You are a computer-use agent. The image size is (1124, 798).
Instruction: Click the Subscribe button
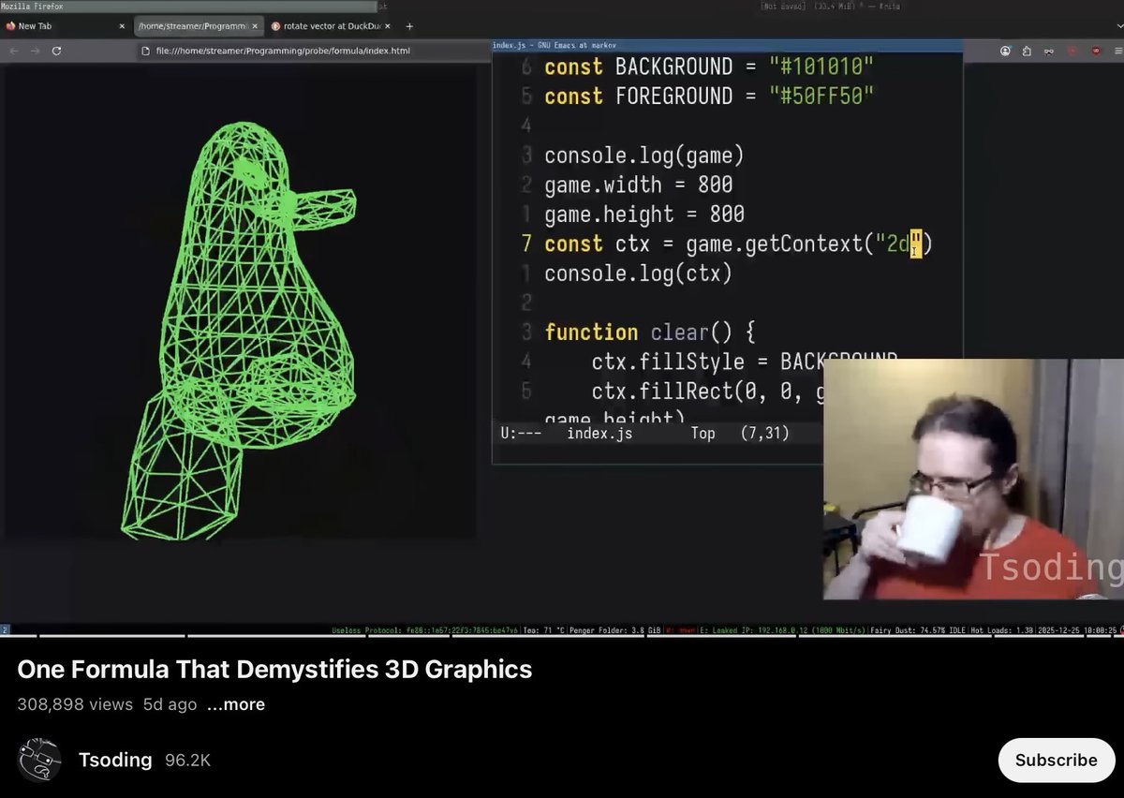click(x=1056, y=760)
